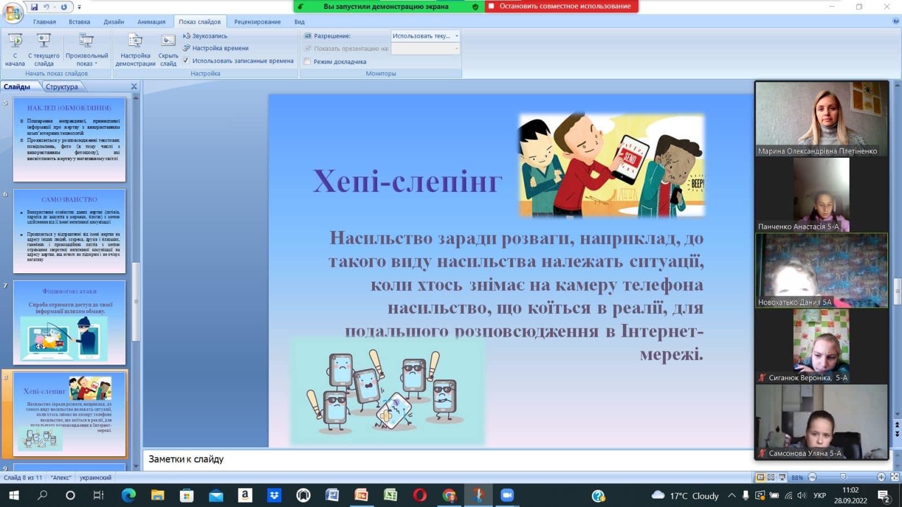Switch to Слайды pane tab

(x=17, y=87)
